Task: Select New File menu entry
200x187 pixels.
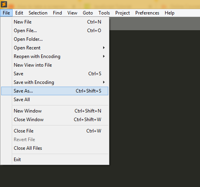Action: coord(55,22)
